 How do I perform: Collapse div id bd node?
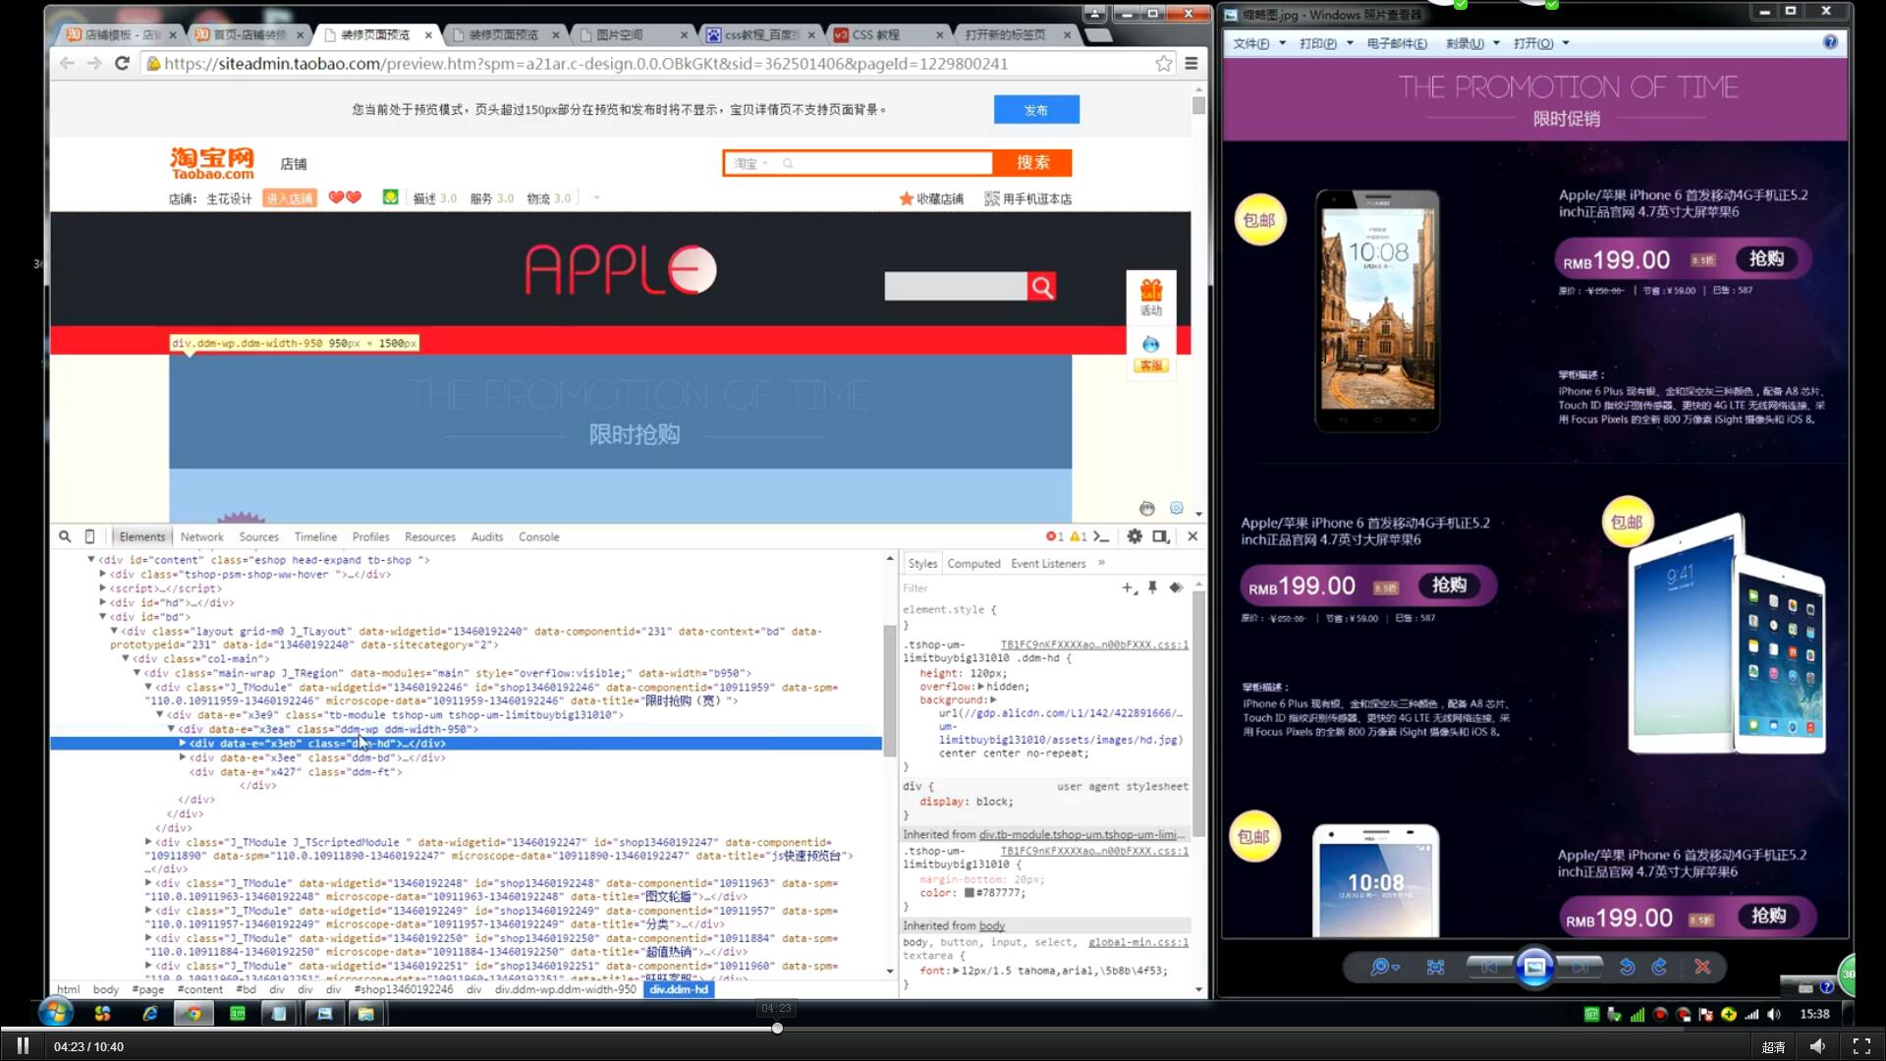click(103, 617)
